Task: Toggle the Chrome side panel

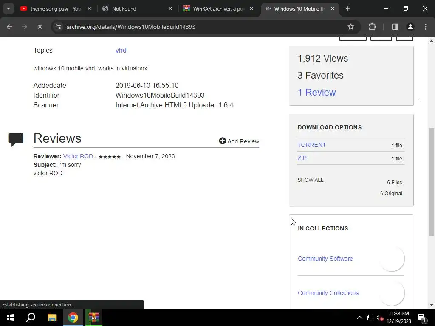Action: tap(395, 27)
